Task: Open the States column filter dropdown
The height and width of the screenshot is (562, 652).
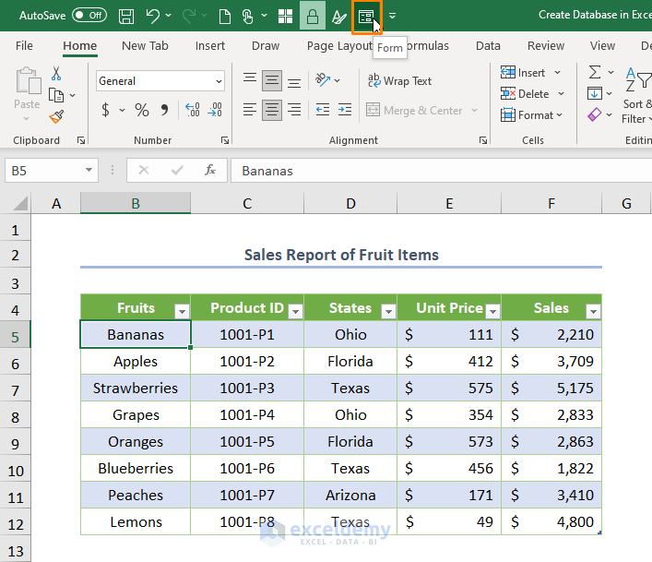Action: point(388,310)
